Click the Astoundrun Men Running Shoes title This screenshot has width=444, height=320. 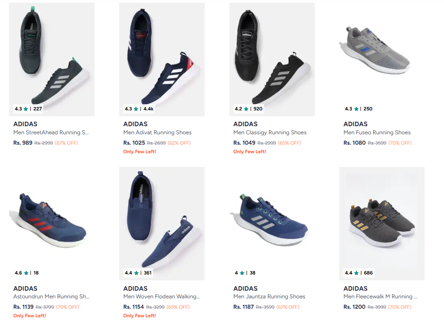(x=51, y=297)
